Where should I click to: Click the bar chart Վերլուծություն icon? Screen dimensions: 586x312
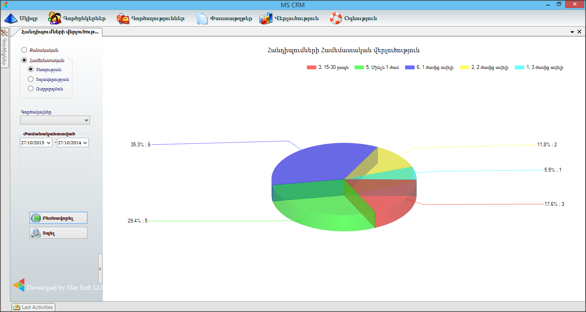(266, 18)
